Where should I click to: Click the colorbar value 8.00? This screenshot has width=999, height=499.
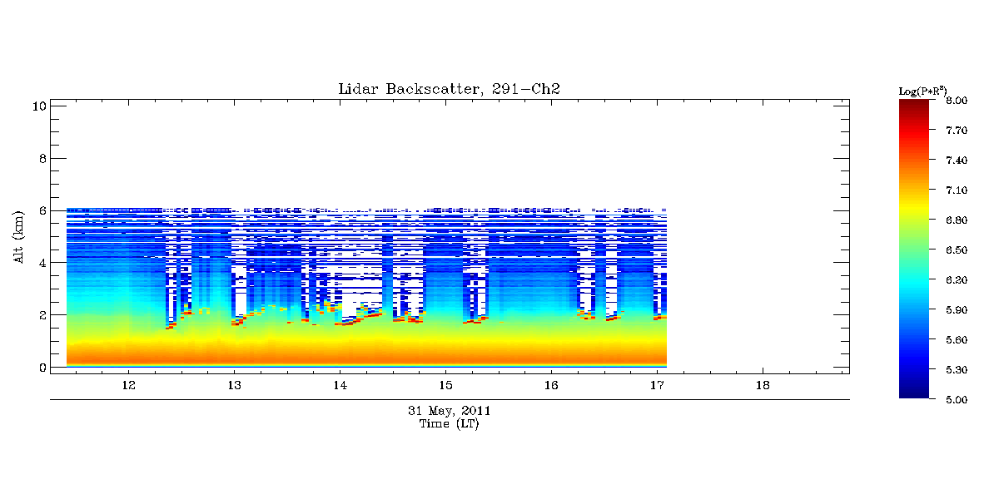[956, 100]
